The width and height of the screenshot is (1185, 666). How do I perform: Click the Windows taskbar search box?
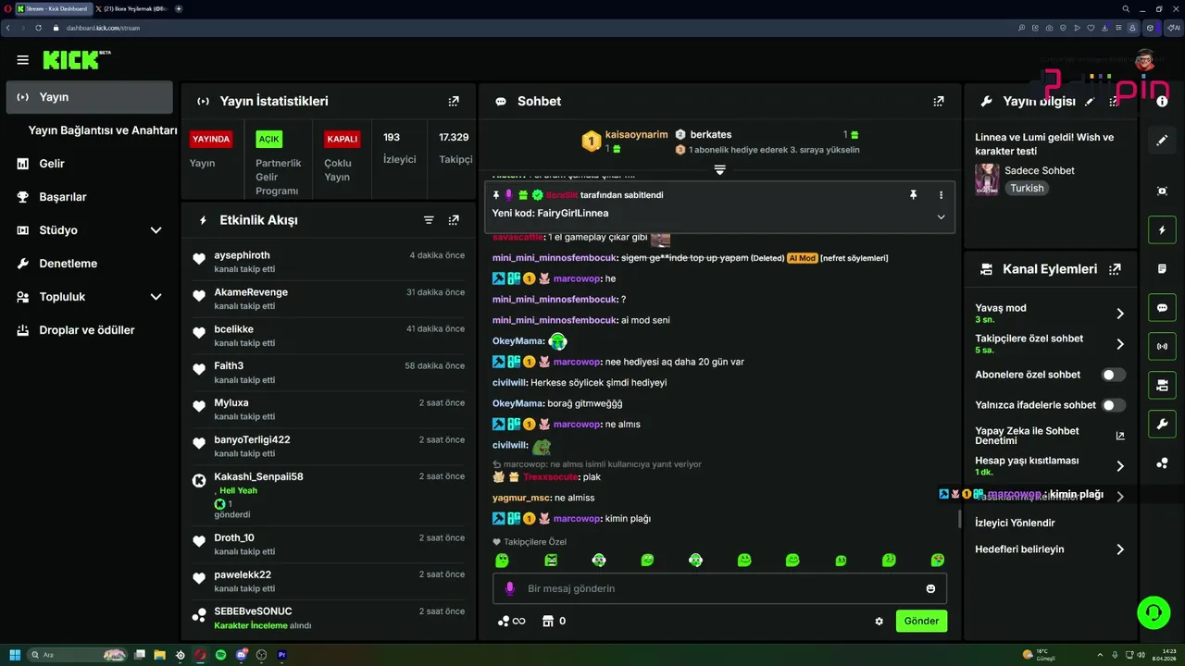(x=78, y=655)
